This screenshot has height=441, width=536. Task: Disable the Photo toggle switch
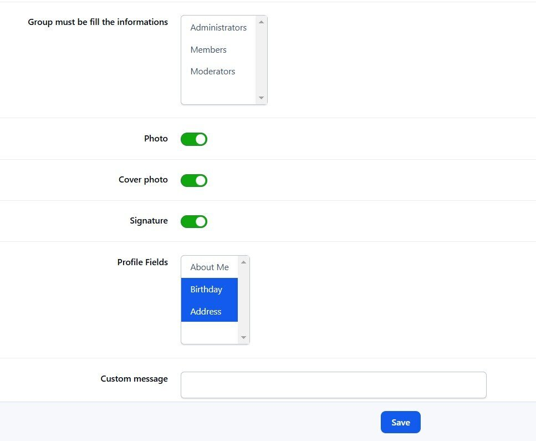click(x=194, y=139)
